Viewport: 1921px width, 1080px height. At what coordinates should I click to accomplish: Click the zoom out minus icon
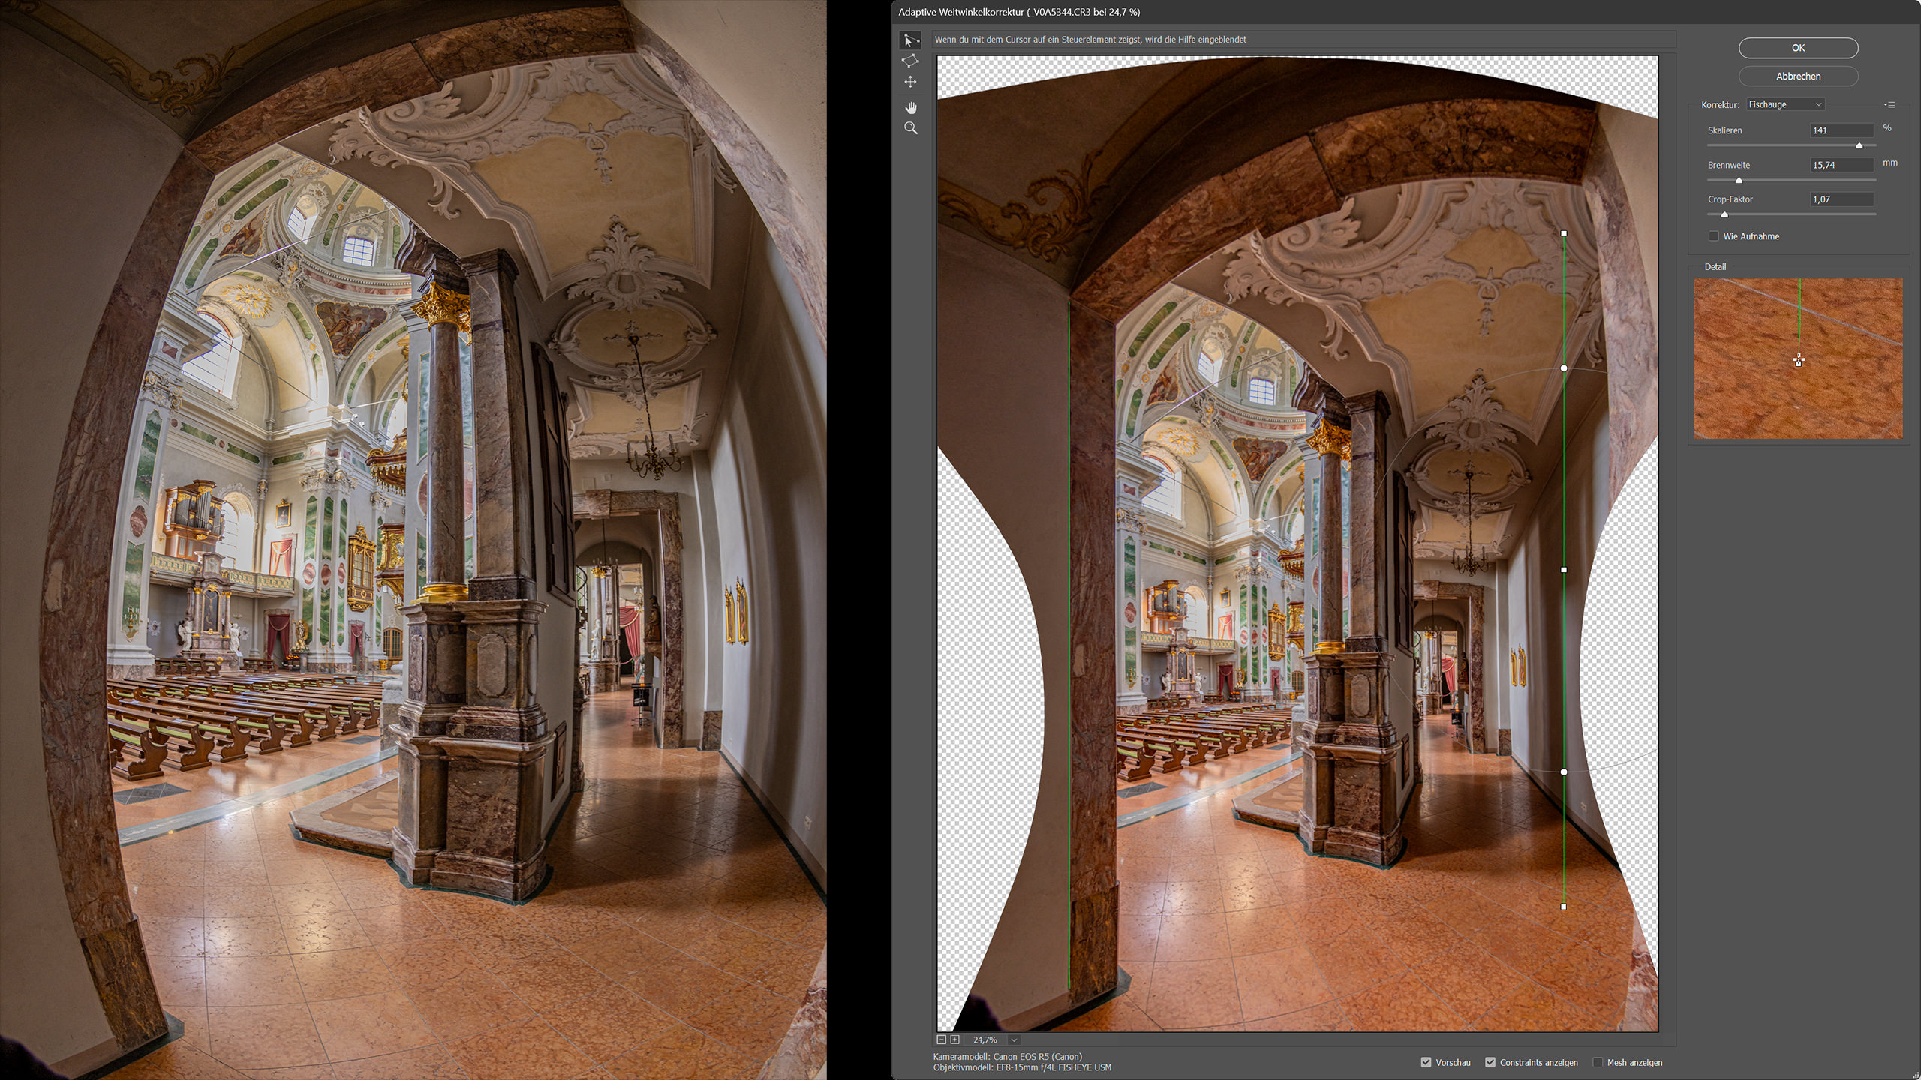pyautogui.click(x=941, y=1039)
